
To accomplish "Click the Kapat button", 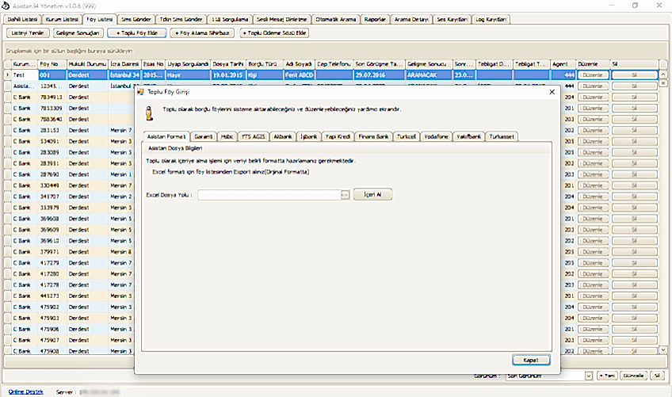I will [x=531, y=360].
